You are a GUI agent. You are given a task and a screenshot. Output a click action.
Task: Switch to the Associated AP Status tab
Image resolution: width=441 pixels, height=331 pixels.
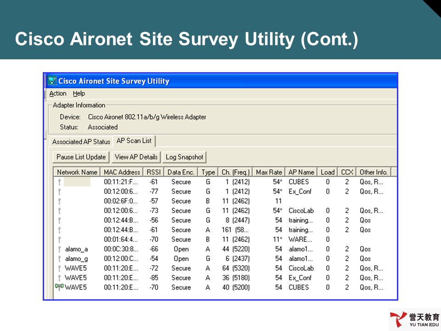coord(81,142)
